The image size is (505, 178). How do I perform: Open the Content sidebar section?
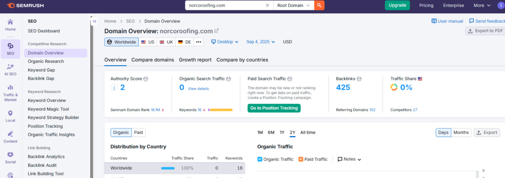click(x=10, y=137)
